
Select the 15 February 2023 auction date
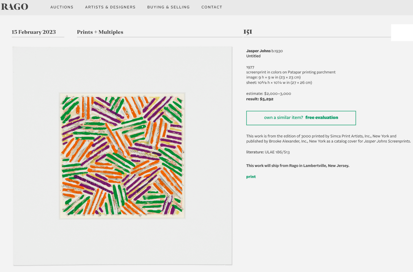click(x=33, y=32)
